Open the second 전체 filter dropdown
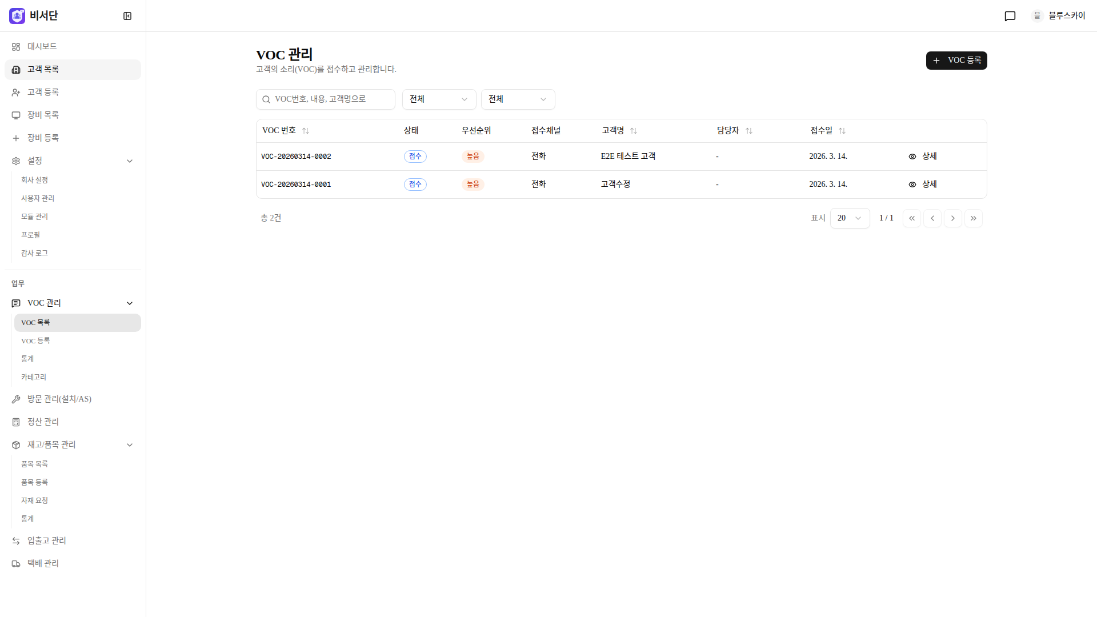 coord(518,99)
